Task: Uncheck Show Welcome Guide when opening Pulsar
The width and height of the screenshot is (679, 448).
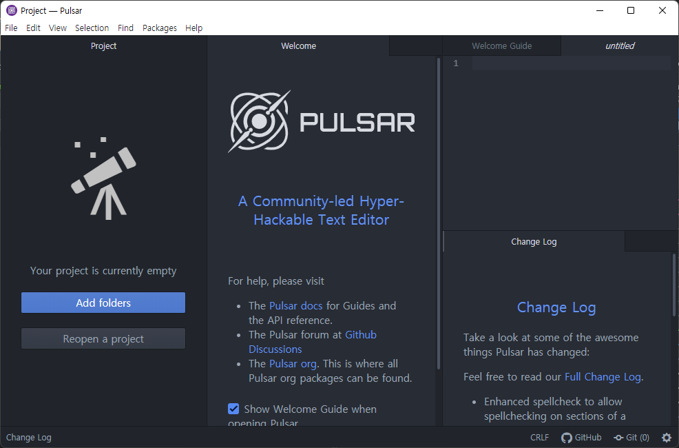Action: pyautogui.click(x=233, y=409)
